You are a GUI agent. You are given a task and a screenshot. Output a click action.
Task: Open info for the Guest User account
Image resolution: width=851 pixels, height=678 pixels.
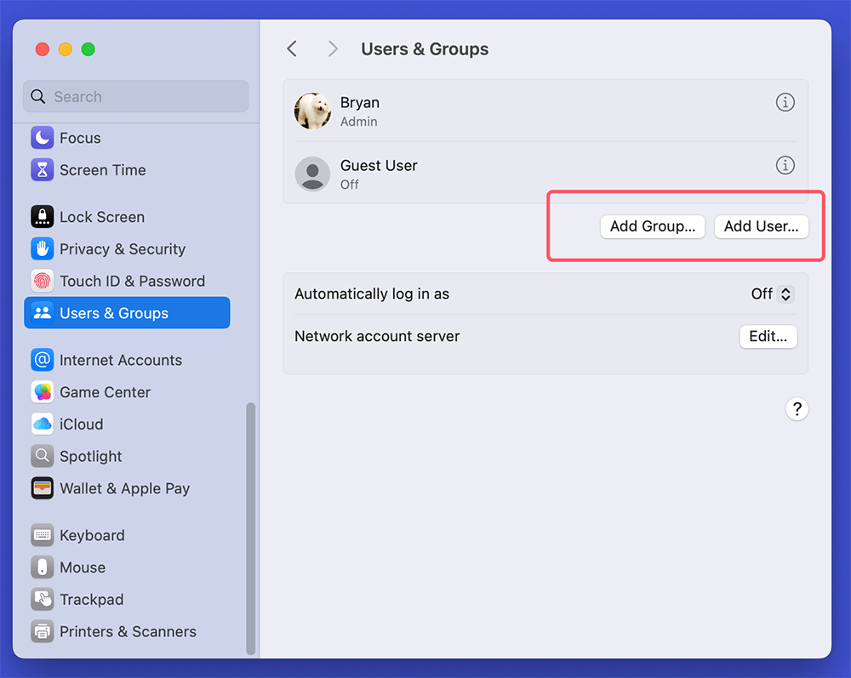click(785, 165)
